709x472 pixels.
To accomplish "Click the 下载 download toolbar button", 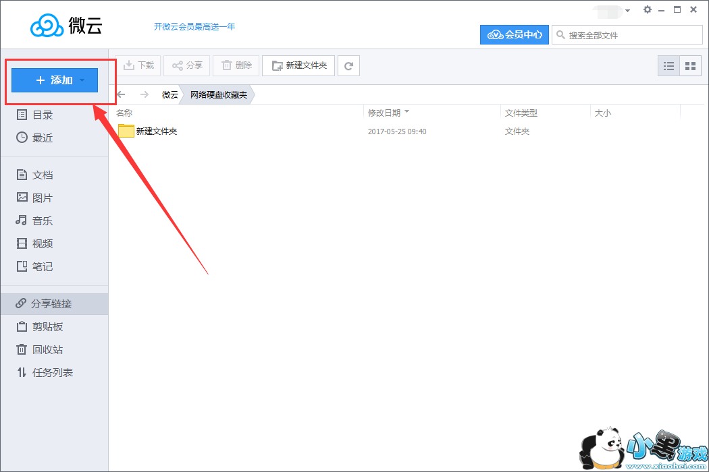I will 138,65.
